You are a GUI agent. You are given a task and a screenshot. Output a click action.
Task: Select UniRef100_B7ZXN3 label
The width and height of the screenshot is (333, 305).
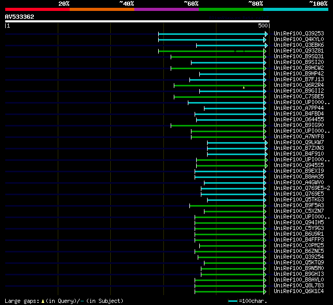pos(299,148)
